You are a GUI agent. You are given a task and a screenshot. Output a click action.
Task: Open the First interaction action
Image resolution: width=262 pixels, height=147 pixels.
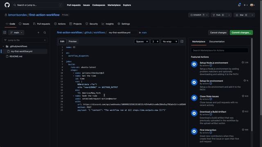coord(208,130)
